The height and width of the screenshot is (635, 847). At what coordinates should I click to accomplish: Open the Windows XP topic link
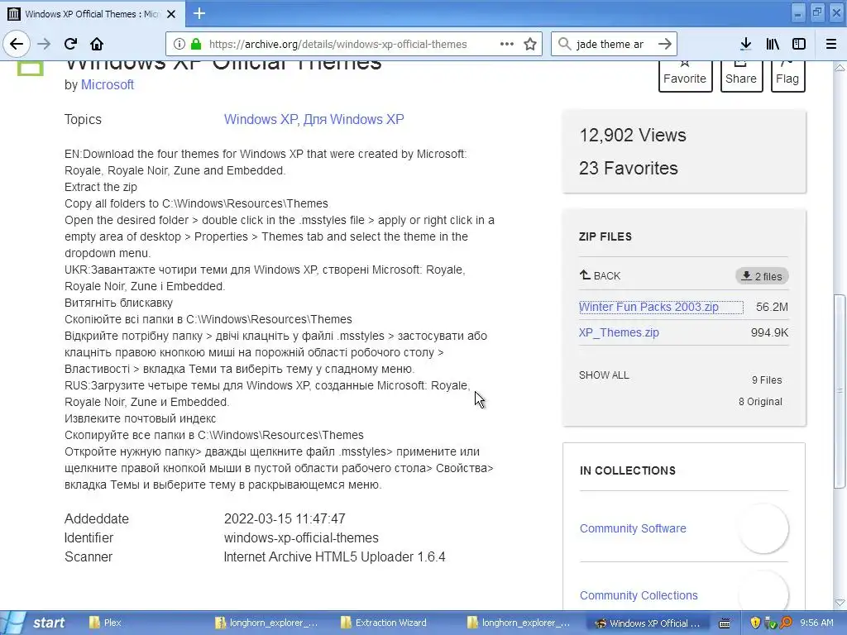261,119
